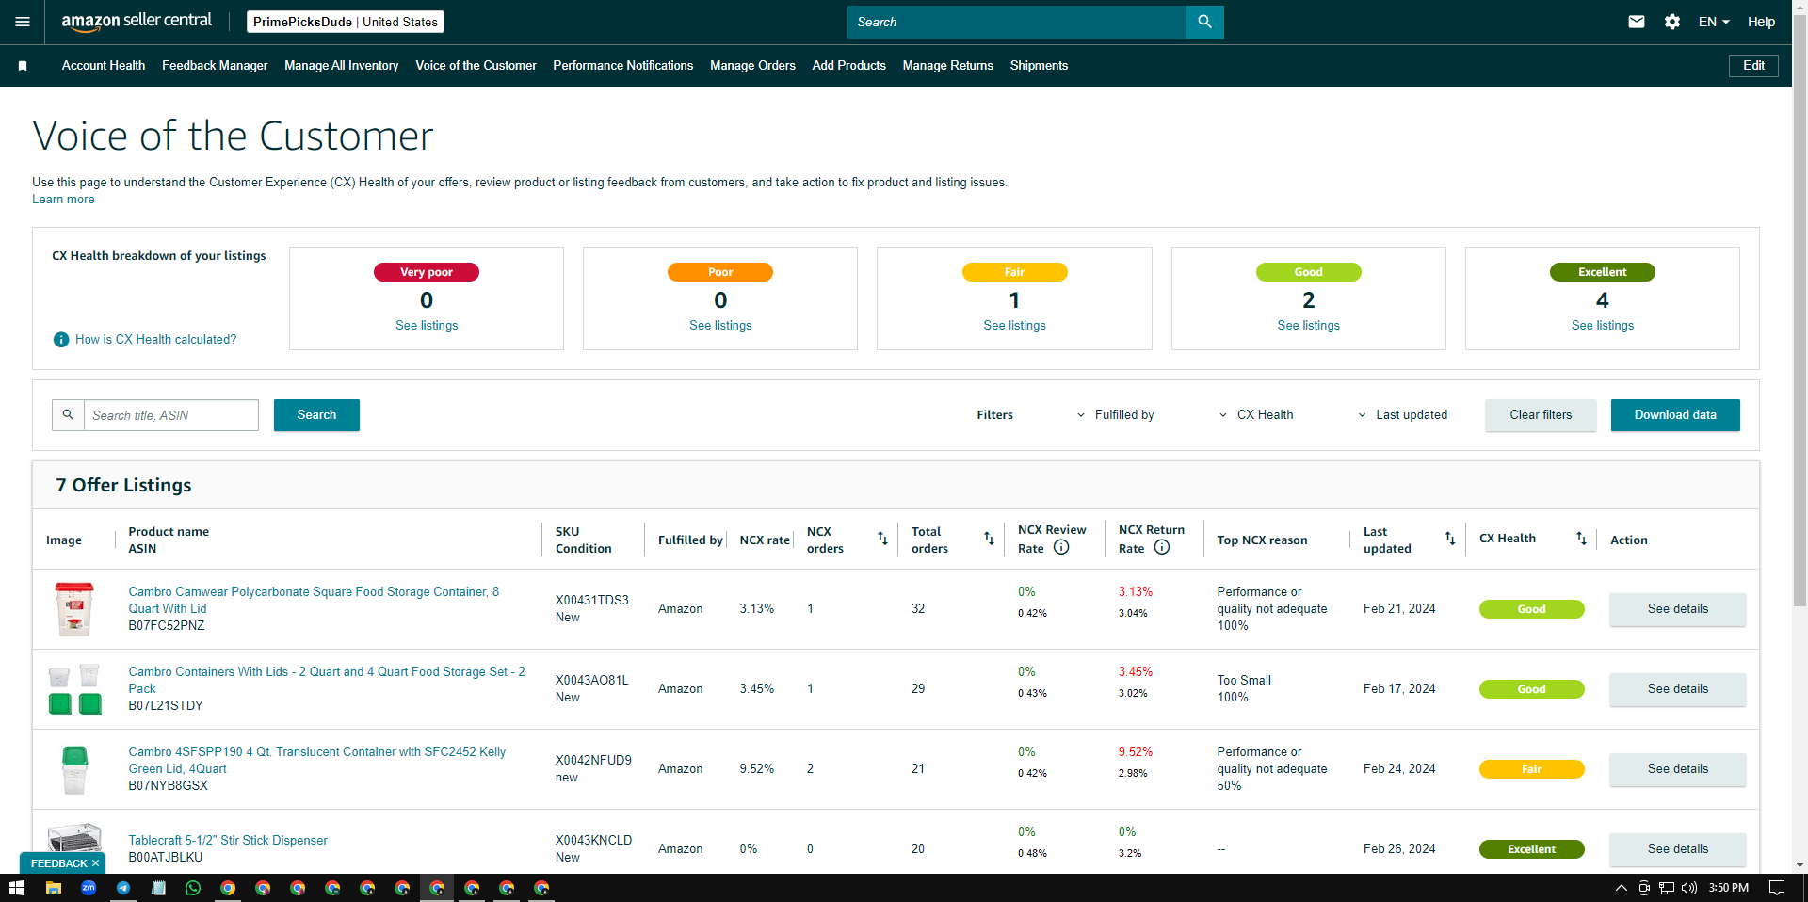The image size is (1808, 902).
Task: Open WhatsApp from the taskbar
Action: pos(193,888)
